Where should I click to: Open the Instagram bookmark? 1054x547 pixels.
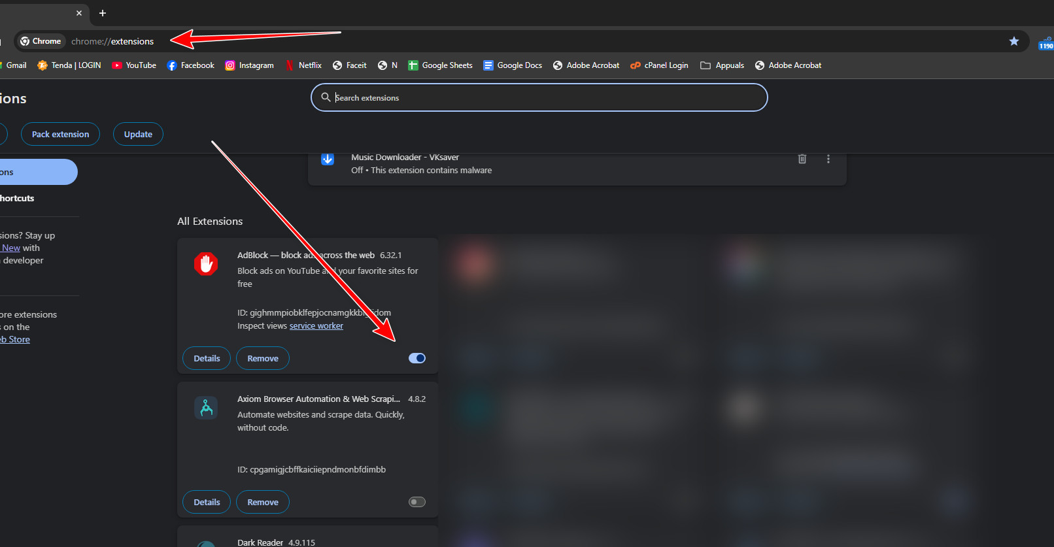(250, 65)
